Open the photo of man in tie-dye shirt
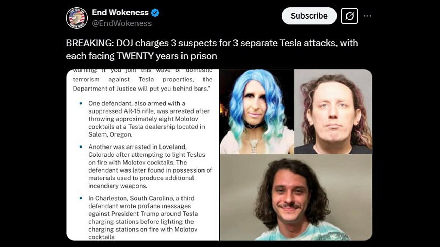Viewport: 440px width, 247px height. coord(296,198)
